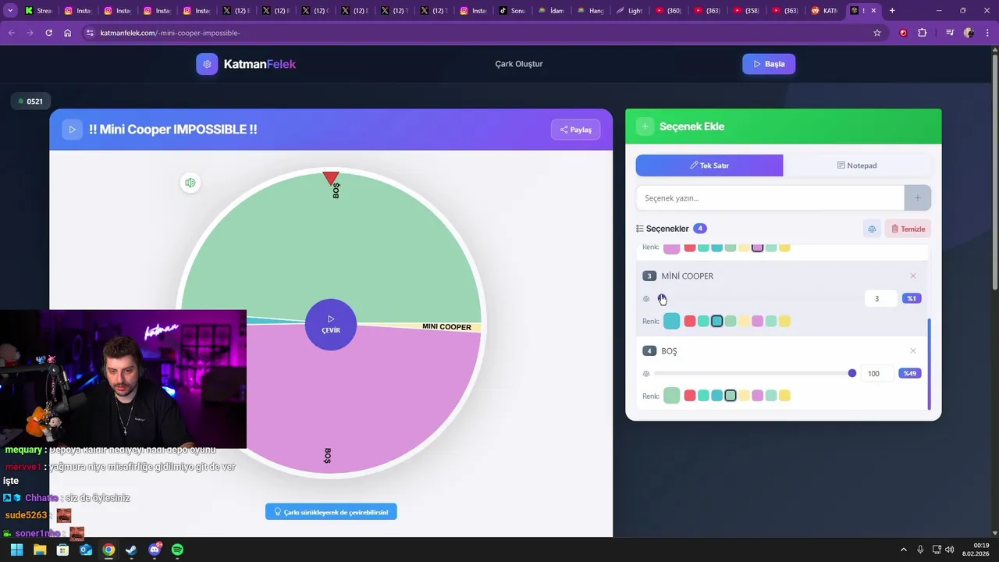Open the Chrome extensions puzzle icon
This screenshot has width=999, height=562.
923,33
